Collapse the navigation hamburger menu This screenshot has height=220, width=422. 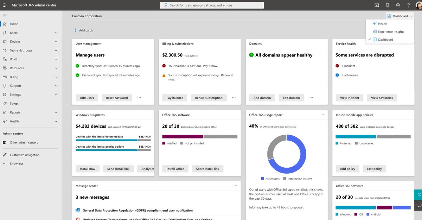tap(5, 15)
